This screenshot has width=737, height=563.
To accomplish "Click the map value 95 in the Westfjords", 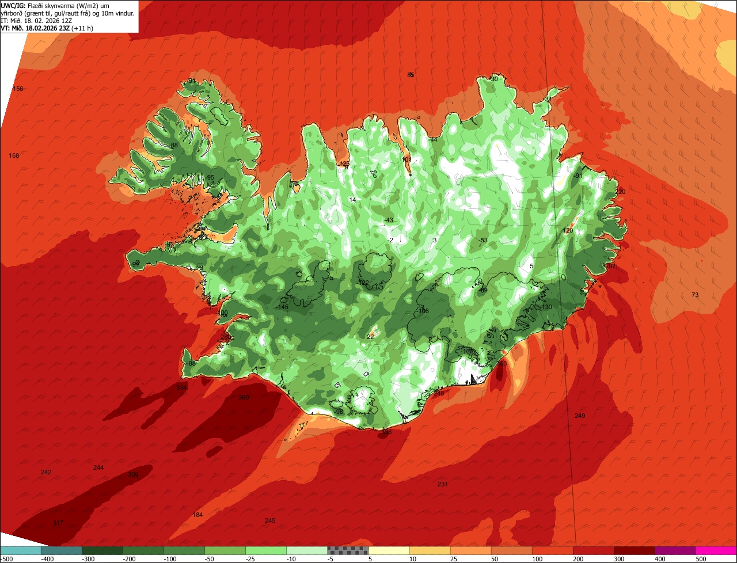I will [x=210, y=177].
